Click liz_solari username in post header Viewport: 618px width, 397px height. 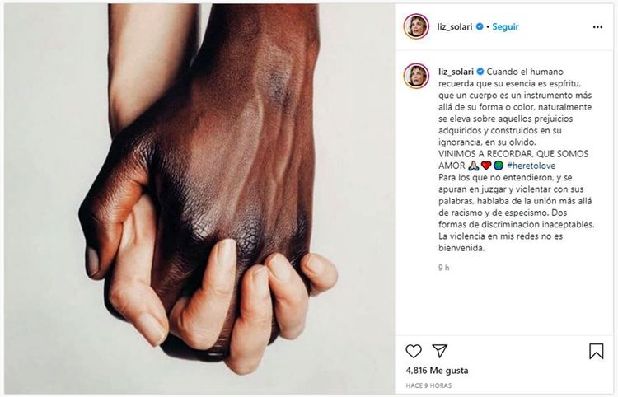pyautogui.click(x=455, y=27)
